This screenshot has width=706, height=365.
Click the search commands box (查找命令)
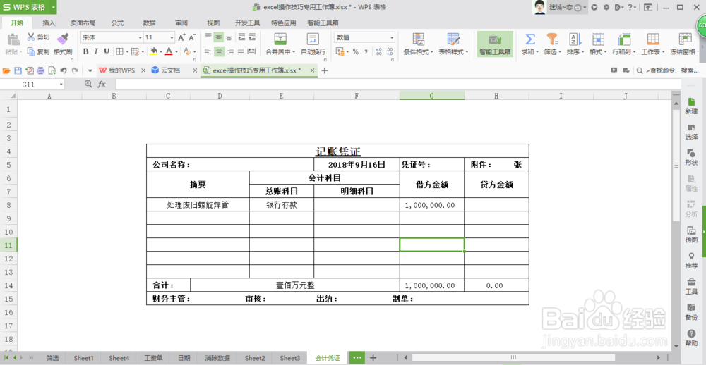click(x=667, y=70)
